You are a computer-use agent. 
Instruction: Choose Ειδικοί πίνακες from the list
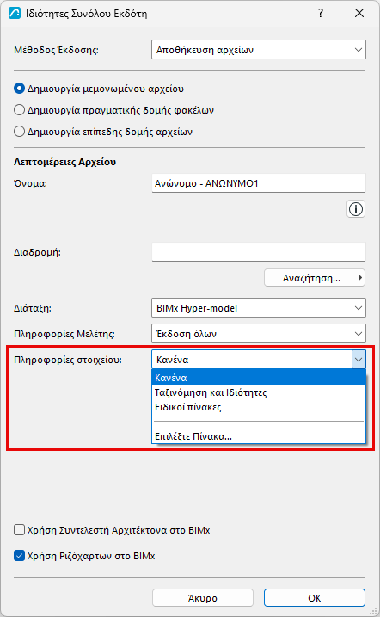[259, 407]
